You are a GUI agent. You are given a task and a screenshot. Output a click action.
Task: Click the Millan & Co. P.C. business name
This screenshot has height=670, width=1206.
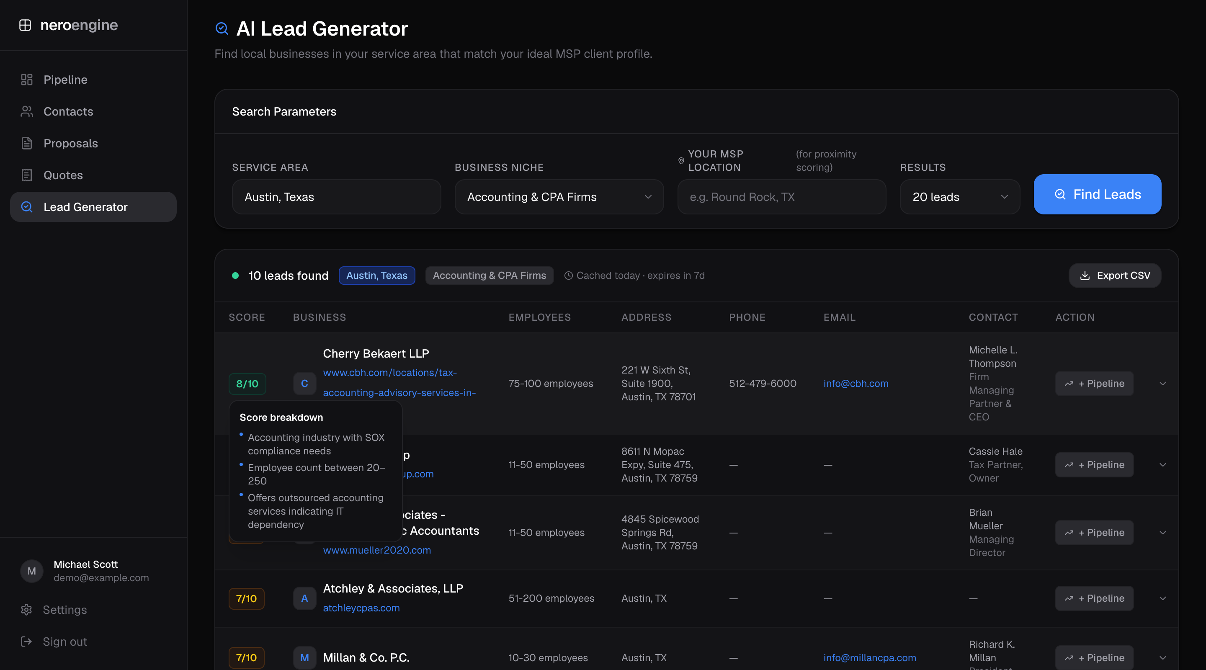click(366, 657)
